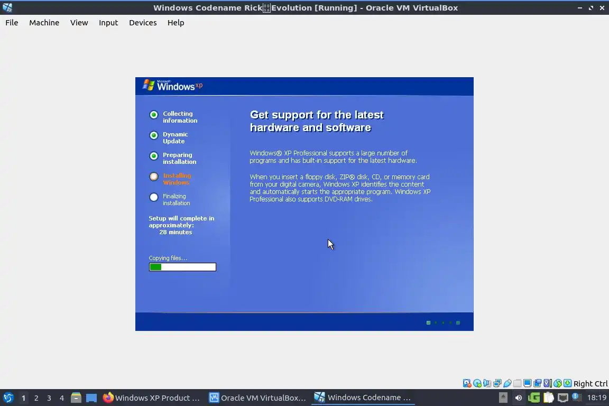Click the notification alert tray icon

(x=577, y=397)
